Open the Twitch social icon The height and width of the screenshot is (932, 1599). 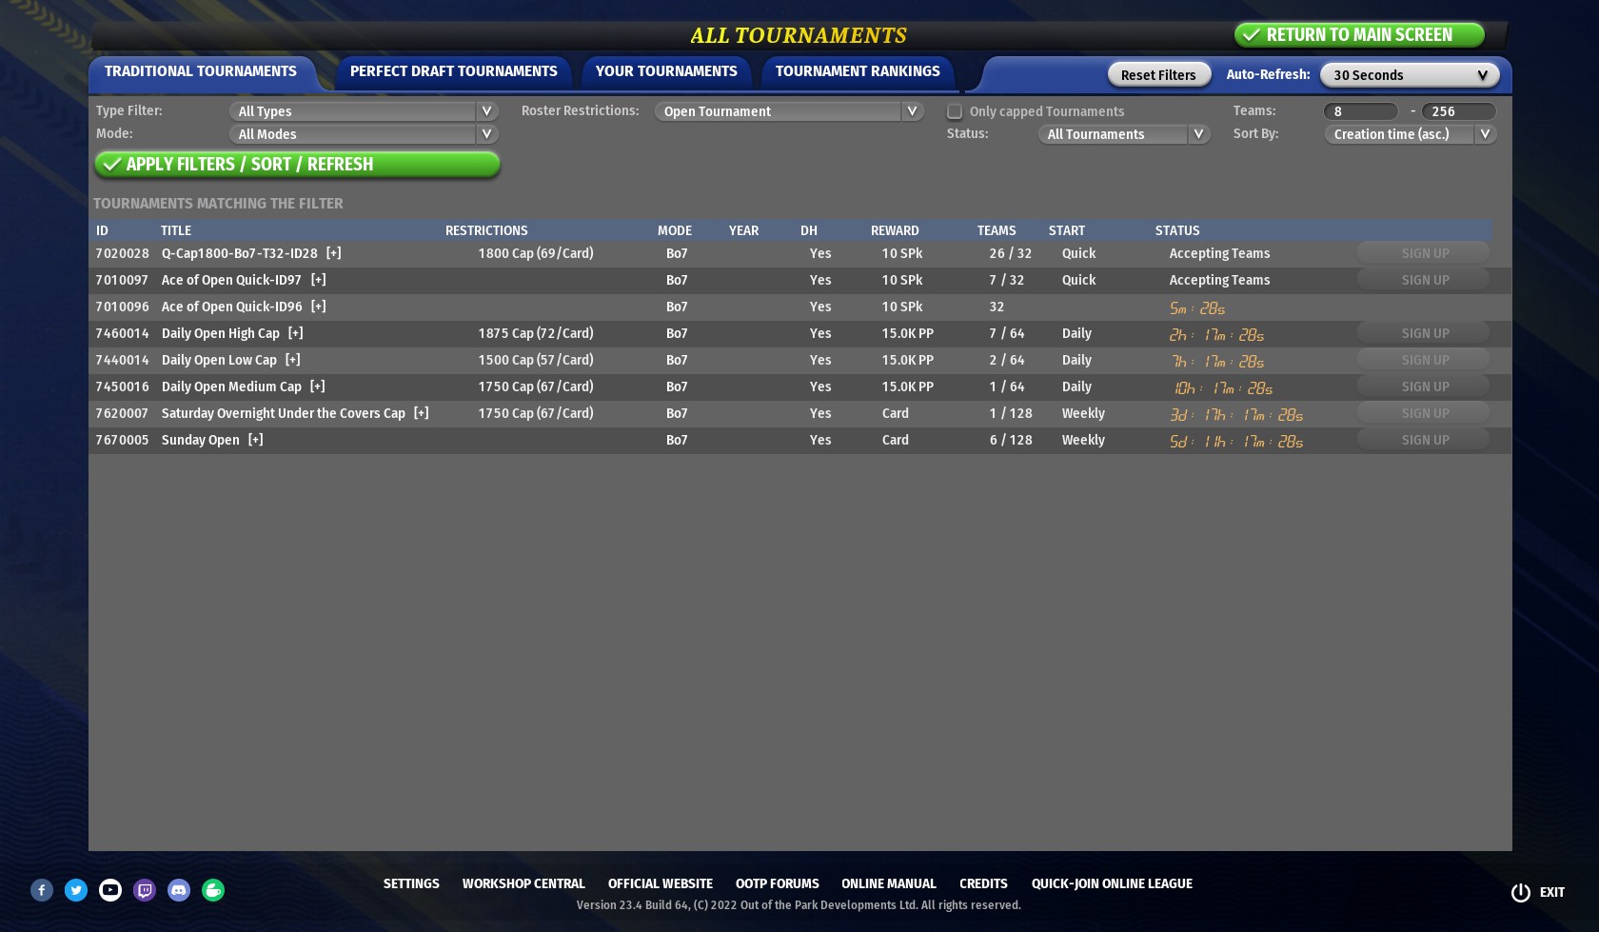click(145, 890)
